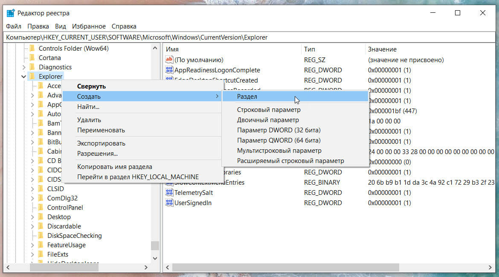Click the binary icon beside UserSignedIn
Viewport: 499px width, 277px height.
tap(169, 203)
